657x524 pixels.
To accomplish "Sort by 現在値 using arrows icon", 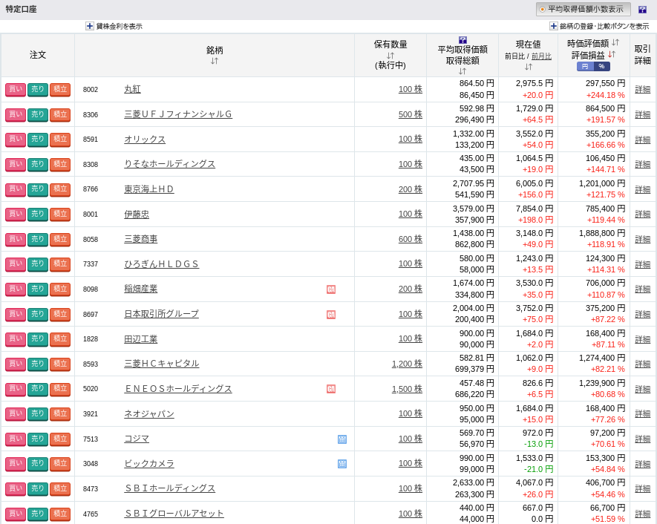I will (529, 67).
